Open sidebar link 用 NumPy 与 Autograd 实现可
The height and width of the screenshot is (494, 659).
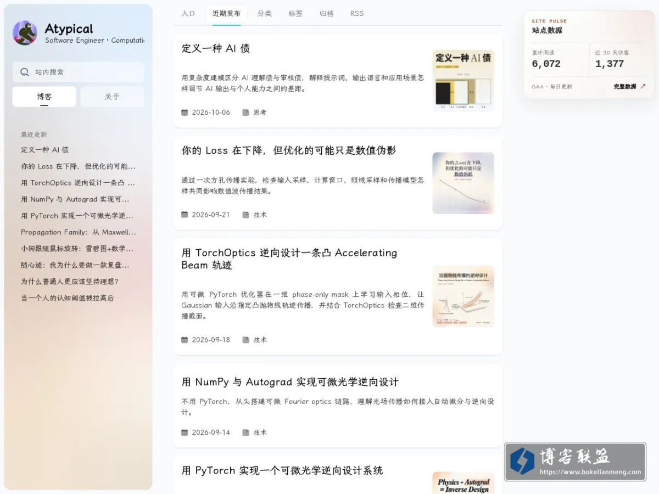point(75,199)
